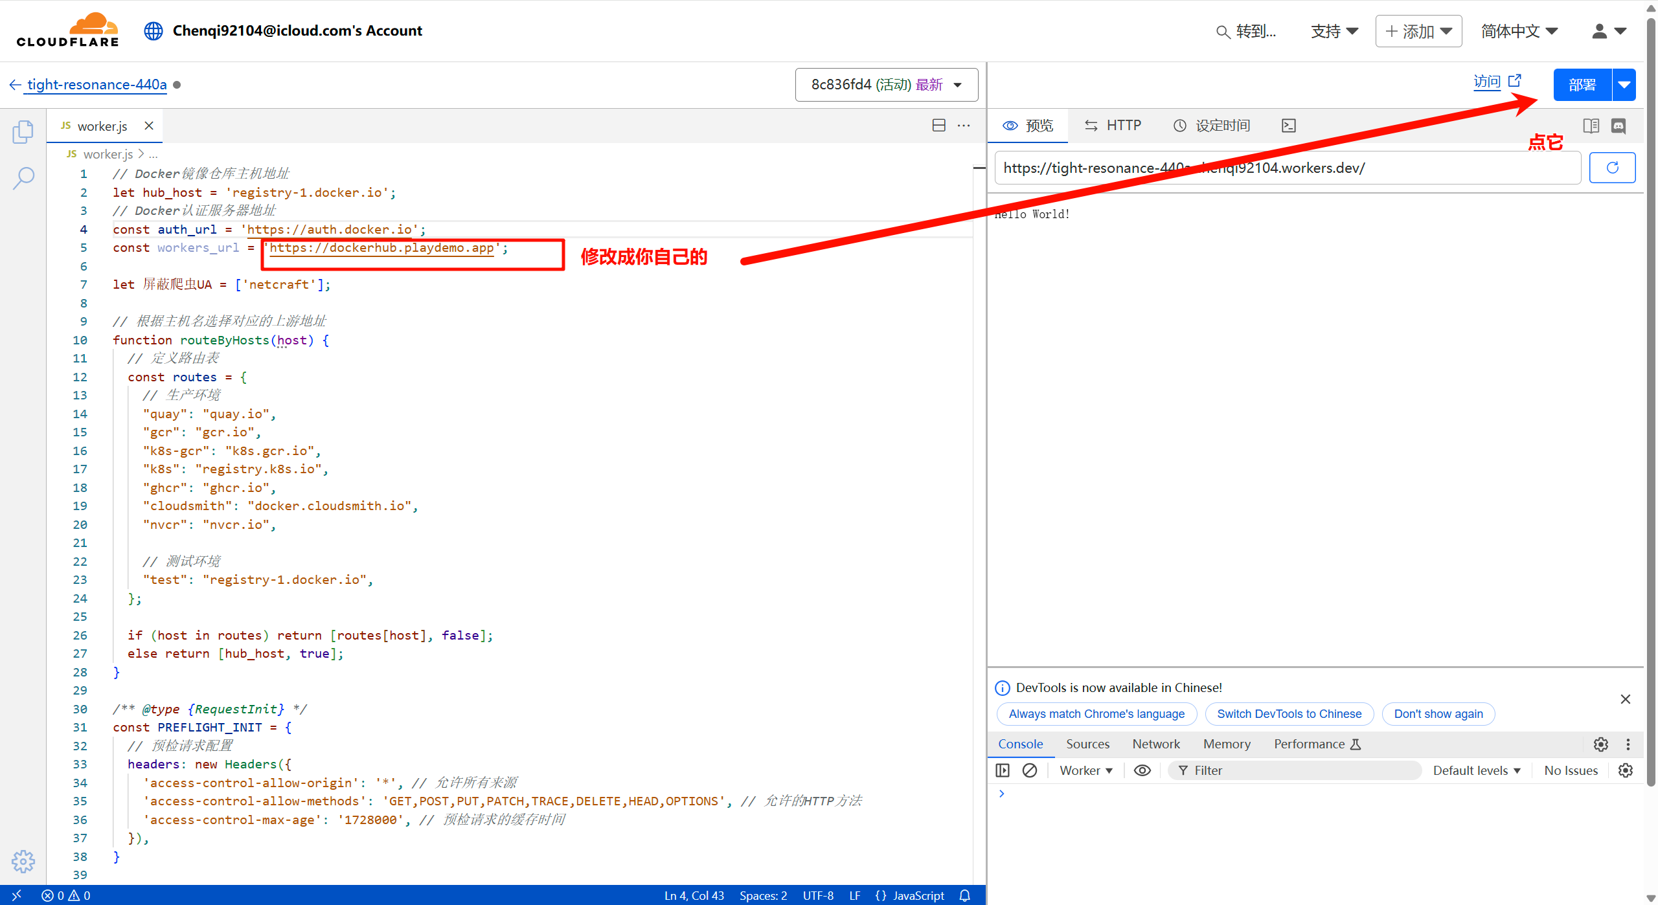
Task: Open the user profile dropdown
Action: tap(1609, 30)
